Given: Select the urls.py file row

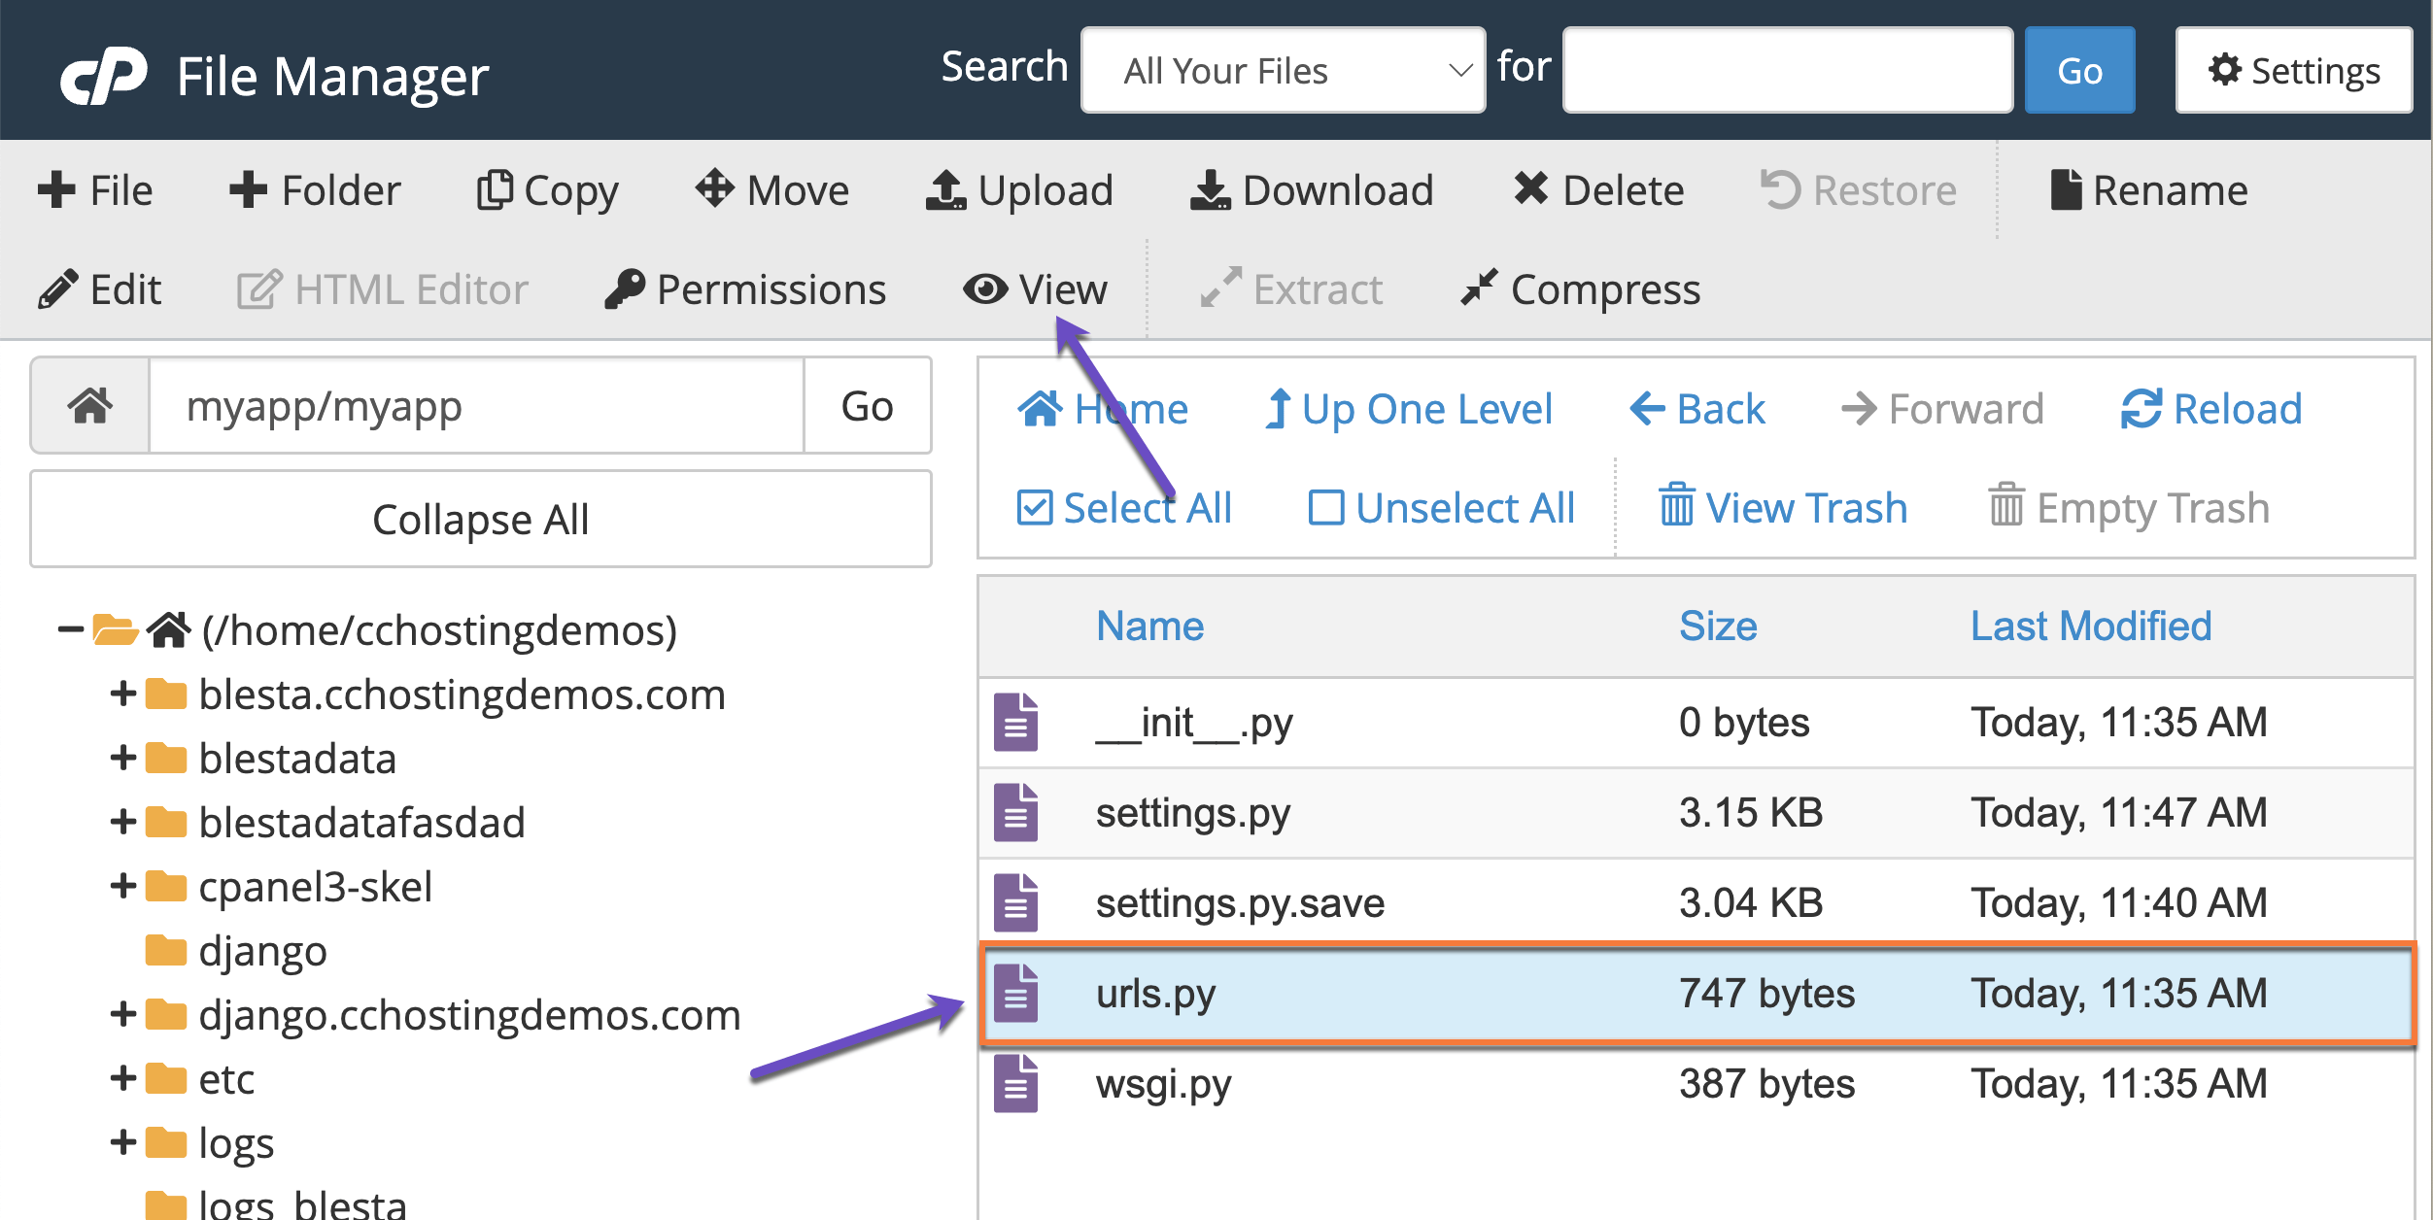Looking at the screenshot, I should click(x=1555, y=992).
